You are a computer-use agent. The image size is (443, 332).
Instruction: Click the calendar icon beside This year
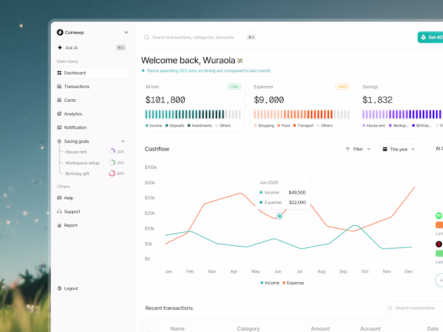tap(385, 149)
